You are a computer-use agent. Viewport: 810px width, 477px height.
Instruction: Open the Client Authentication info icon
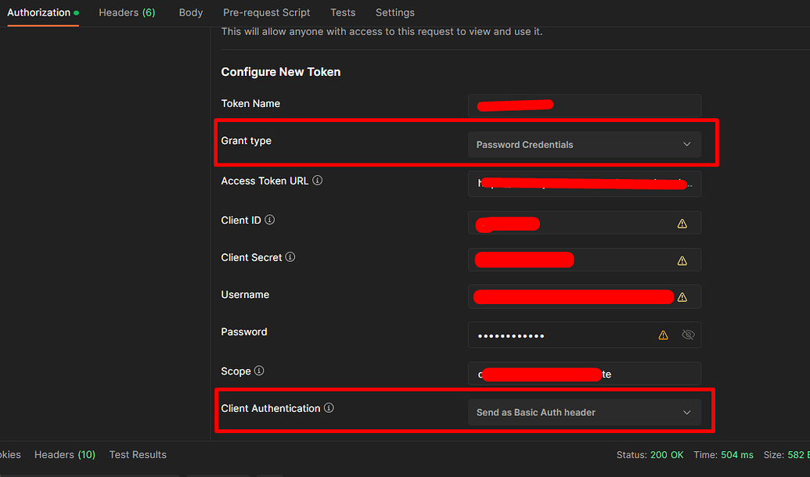329,407
